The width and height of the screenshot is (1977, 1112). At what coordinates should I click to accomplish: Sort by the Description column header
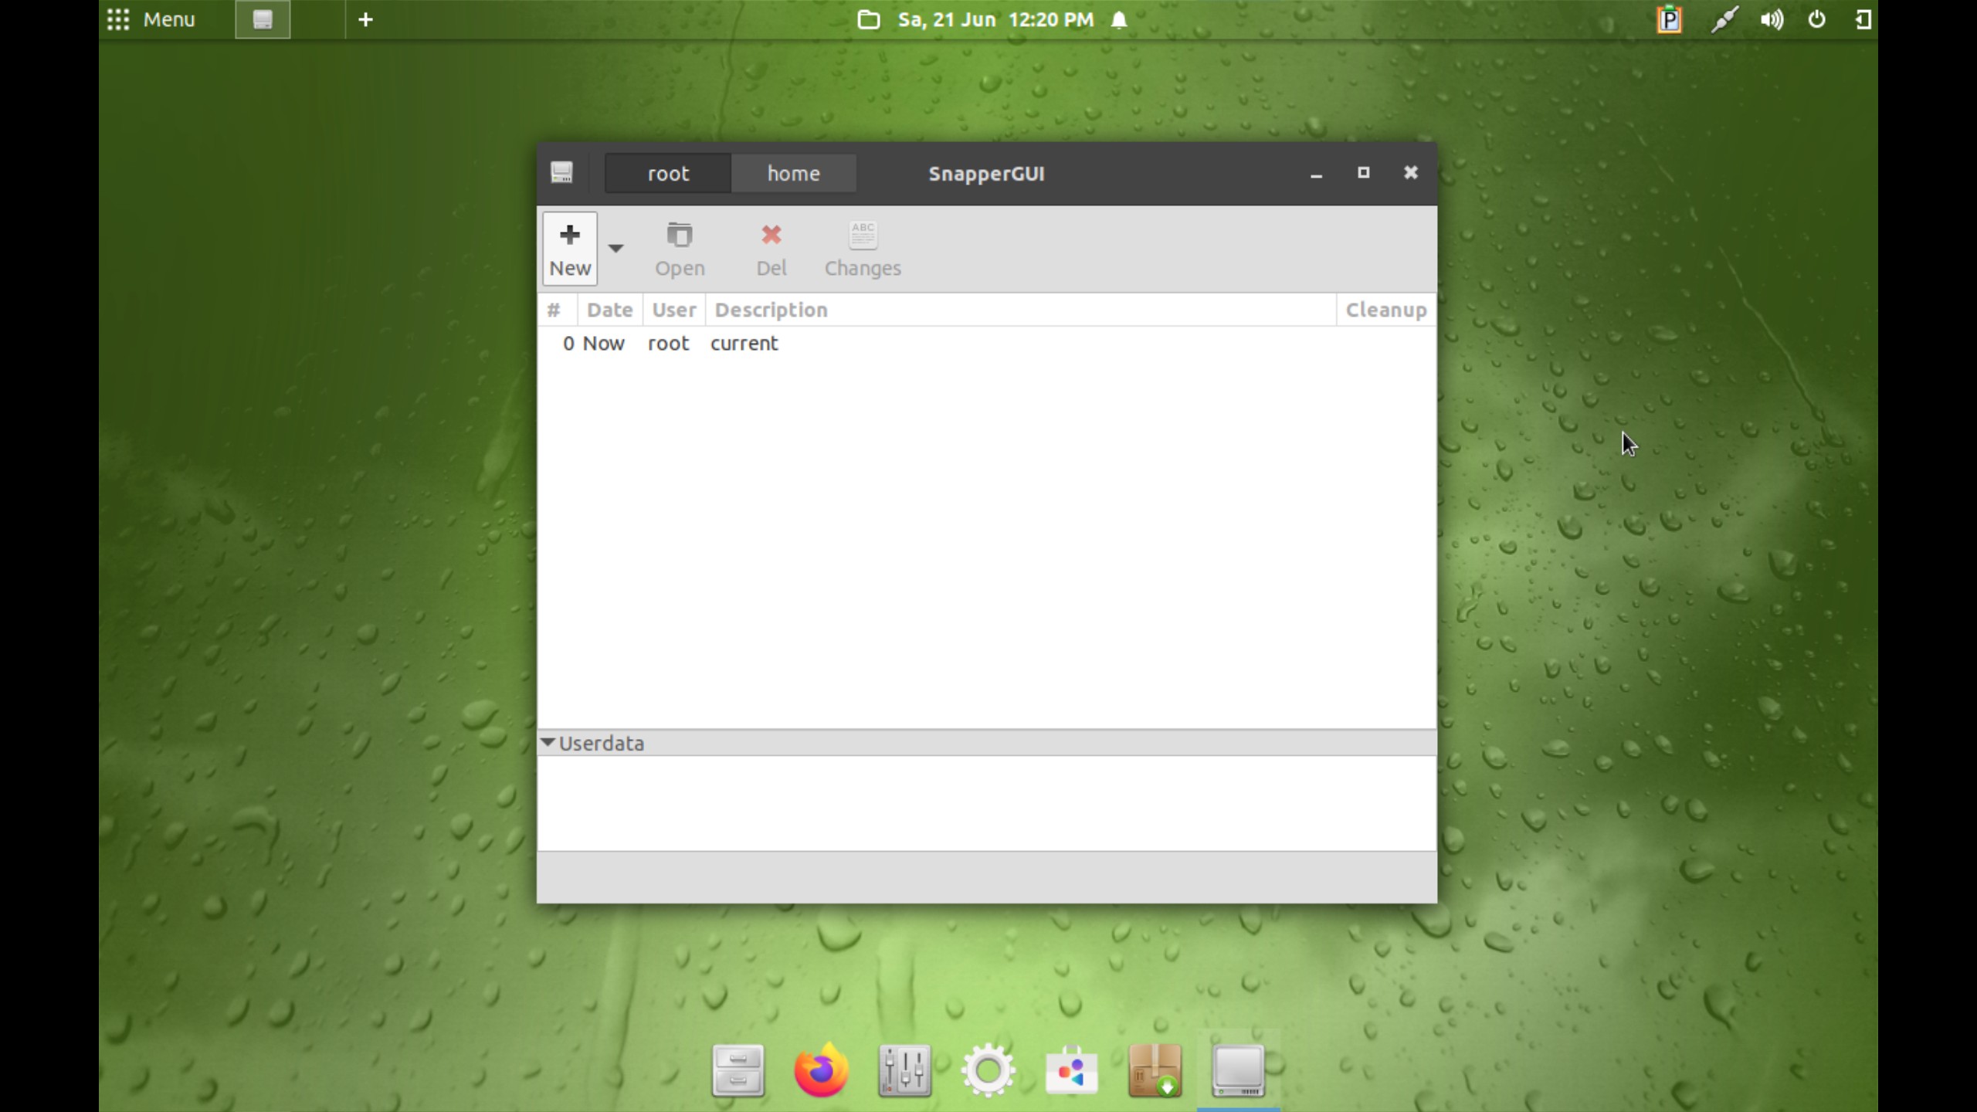coord(1020,310)
